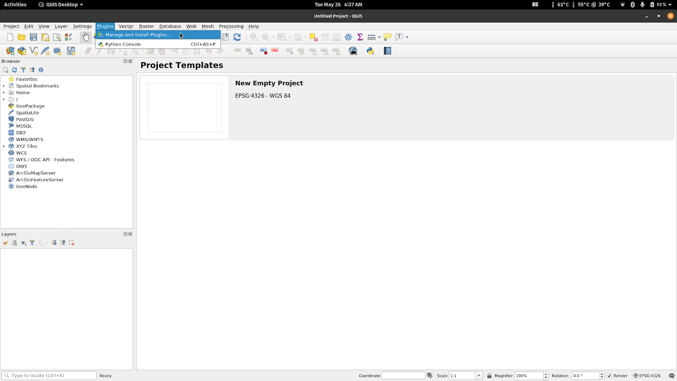Open the Measure tool dropdown arrow

click(379, 37)
